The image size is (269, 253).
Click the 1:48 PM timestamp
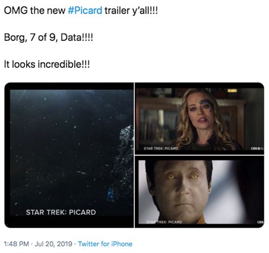pos(16,244)
